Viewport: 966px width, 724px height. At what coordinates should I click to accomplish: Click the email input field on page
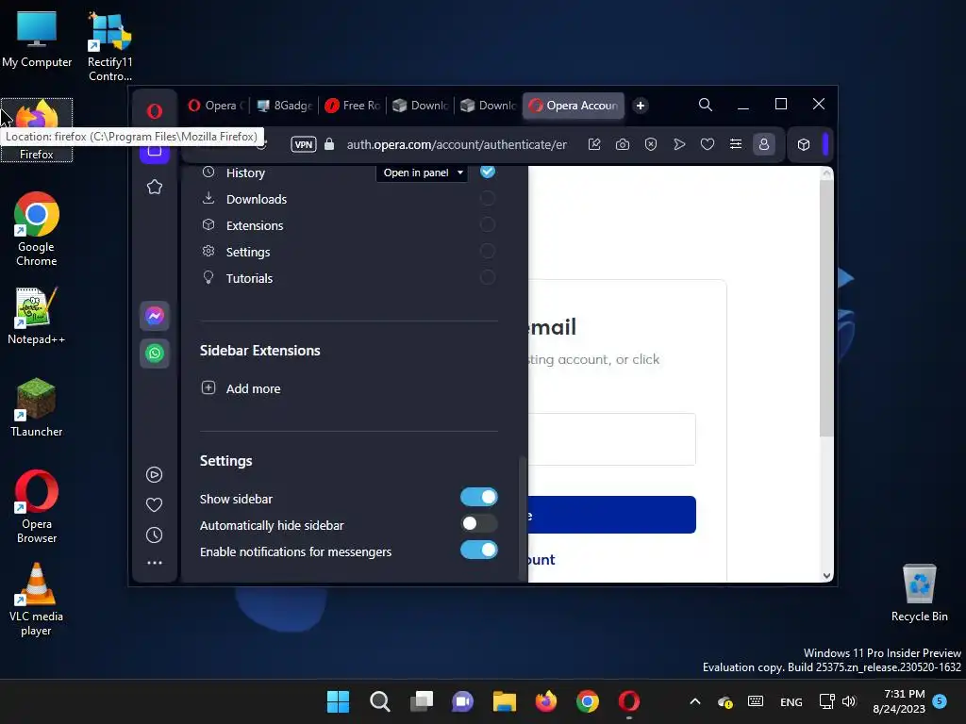[612, 439]
